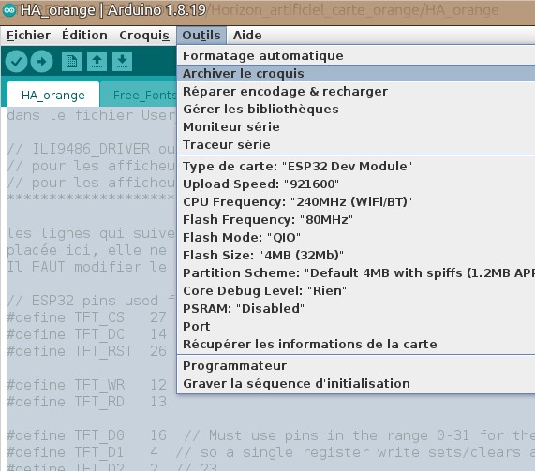535x471 pixels.
Task: Open Traceur série
Action: (356, 144)
